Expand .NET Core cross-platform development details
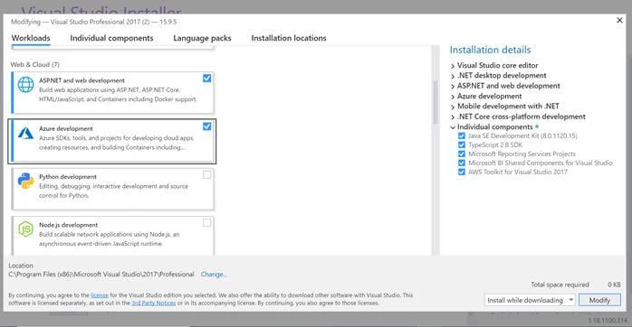 point(453,117)
